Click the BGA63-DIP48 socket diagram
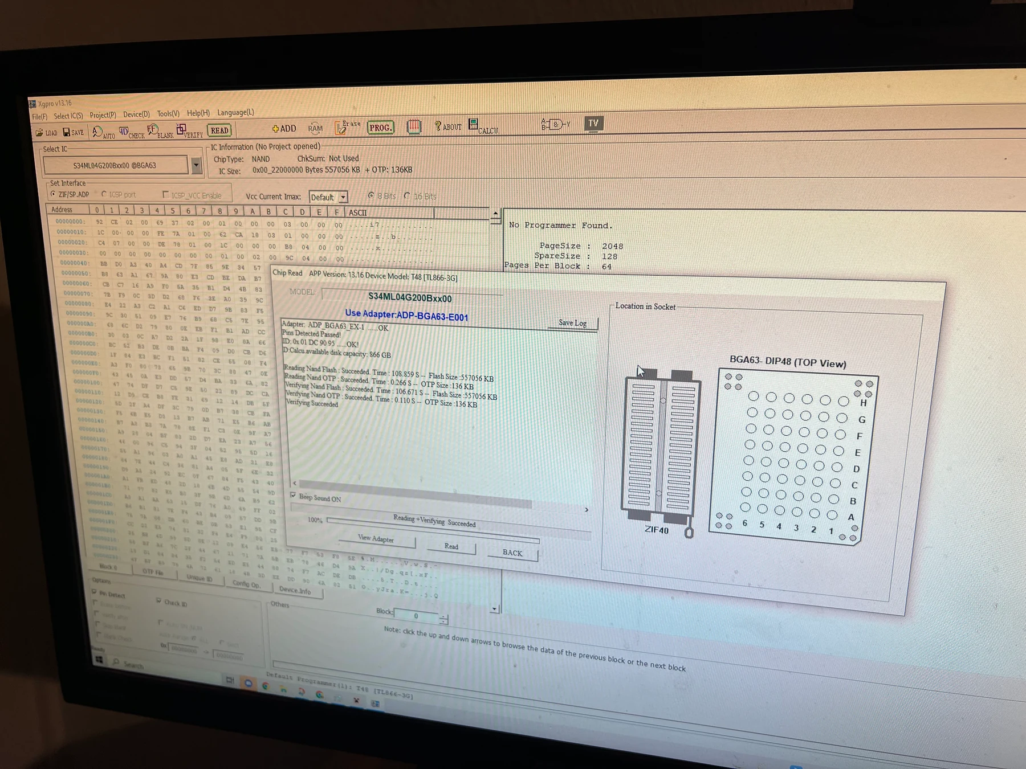Image resolution: width=1026 pixels, height=769 pixels. [793, 457]
